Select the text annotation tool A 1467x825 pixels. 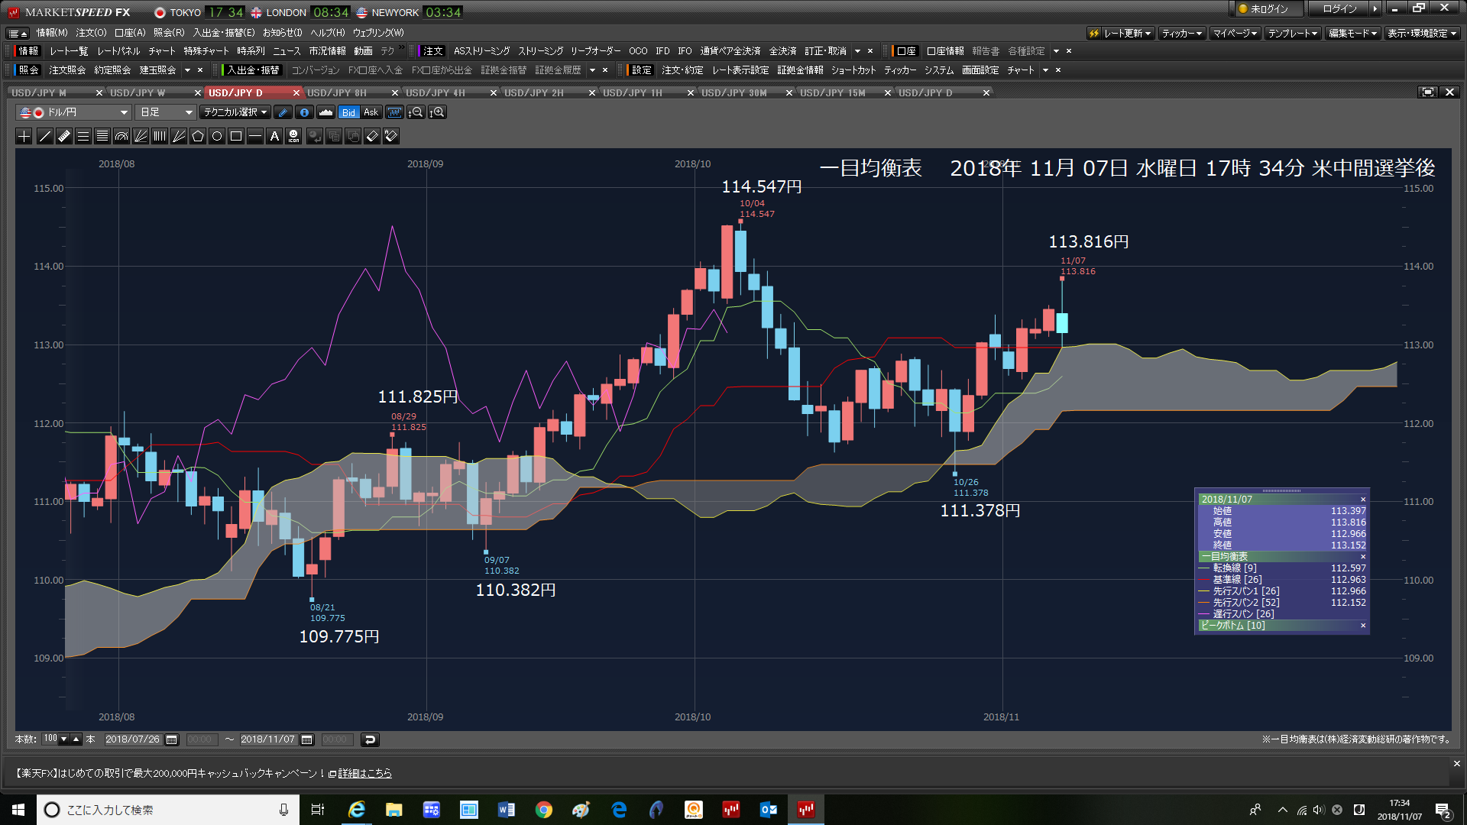(274, 136)
